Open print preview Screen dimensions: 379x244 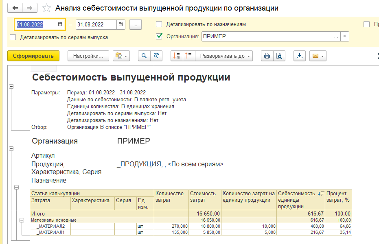coord(279,56)
